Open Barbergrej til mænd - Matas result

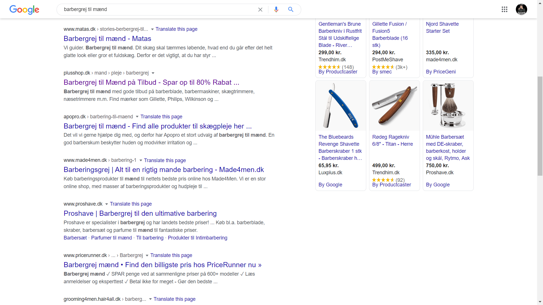(x=107, y=39)
